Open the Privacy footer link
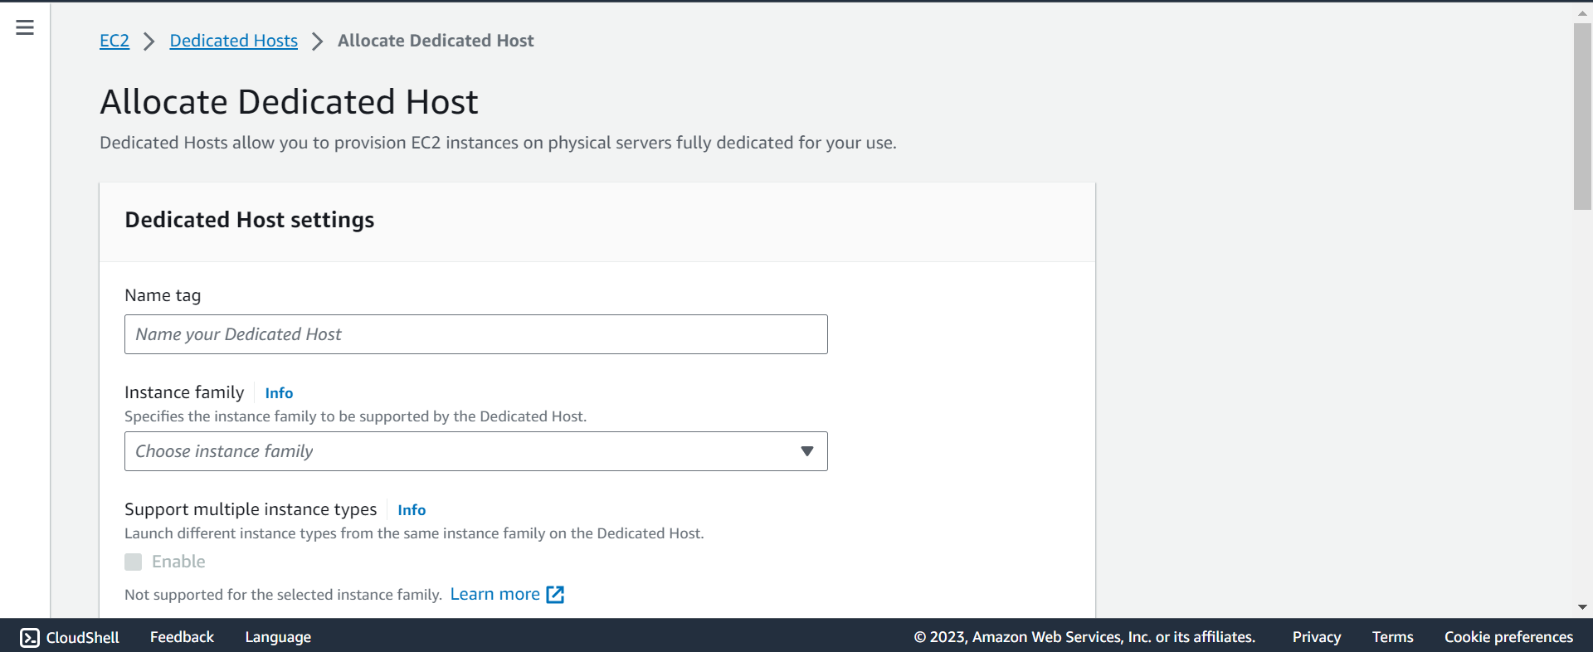1593x652 pixels. coord(1316,637)
